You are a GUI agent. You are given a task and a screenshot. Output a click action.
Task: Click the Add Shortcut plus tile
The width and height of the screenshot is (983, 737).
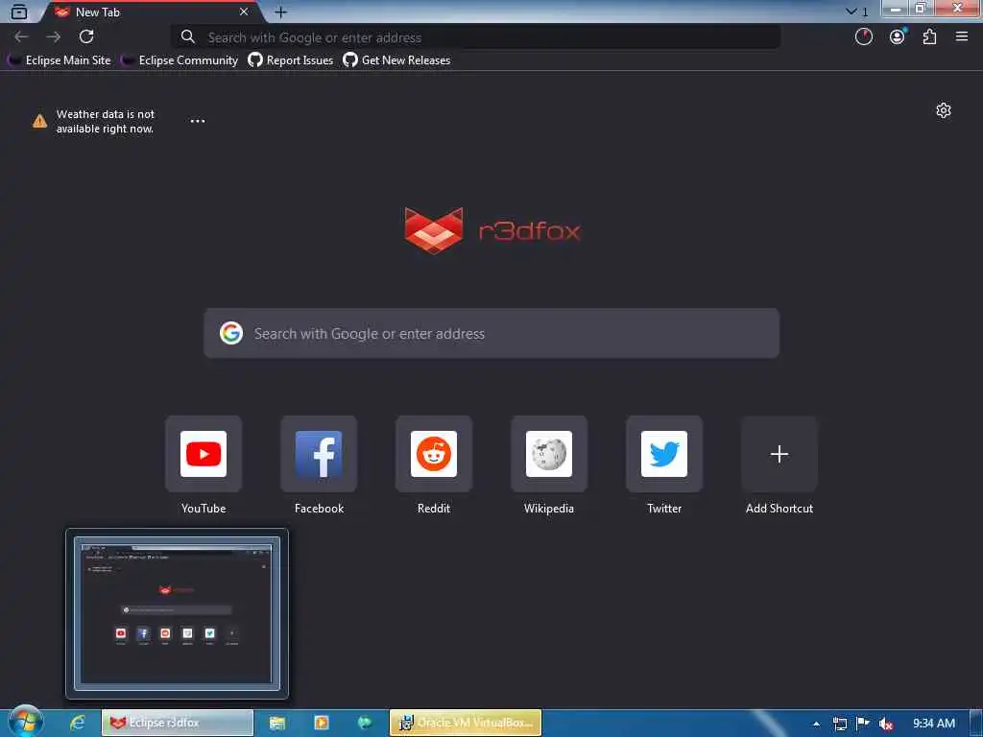[779, 454]
